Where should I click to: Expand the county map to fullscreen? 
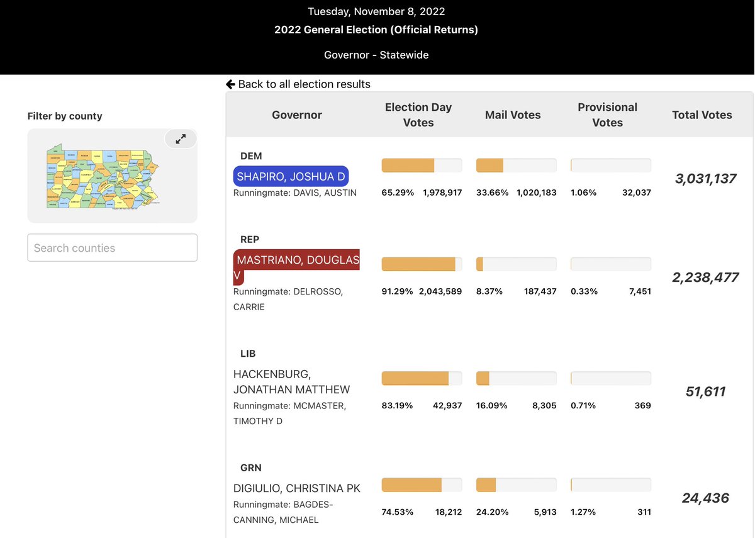[181, 139]
